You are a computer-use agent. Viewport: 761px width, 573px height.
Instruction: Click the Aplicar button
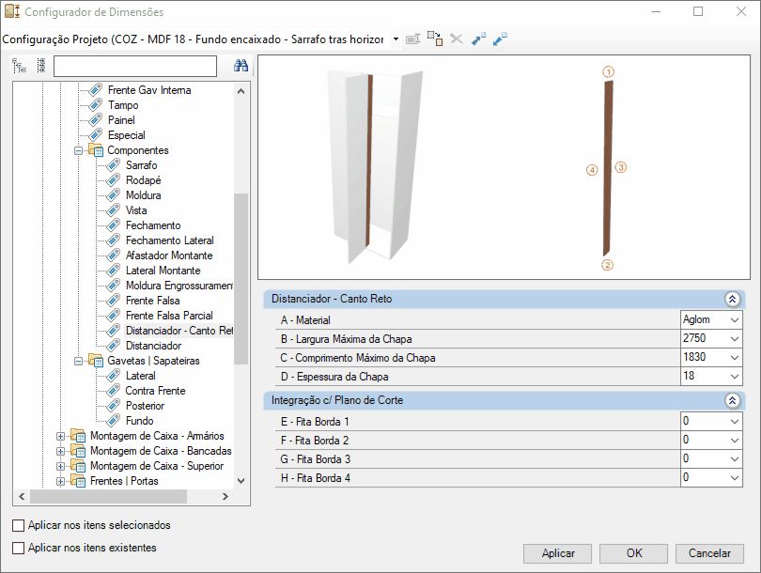558,553
